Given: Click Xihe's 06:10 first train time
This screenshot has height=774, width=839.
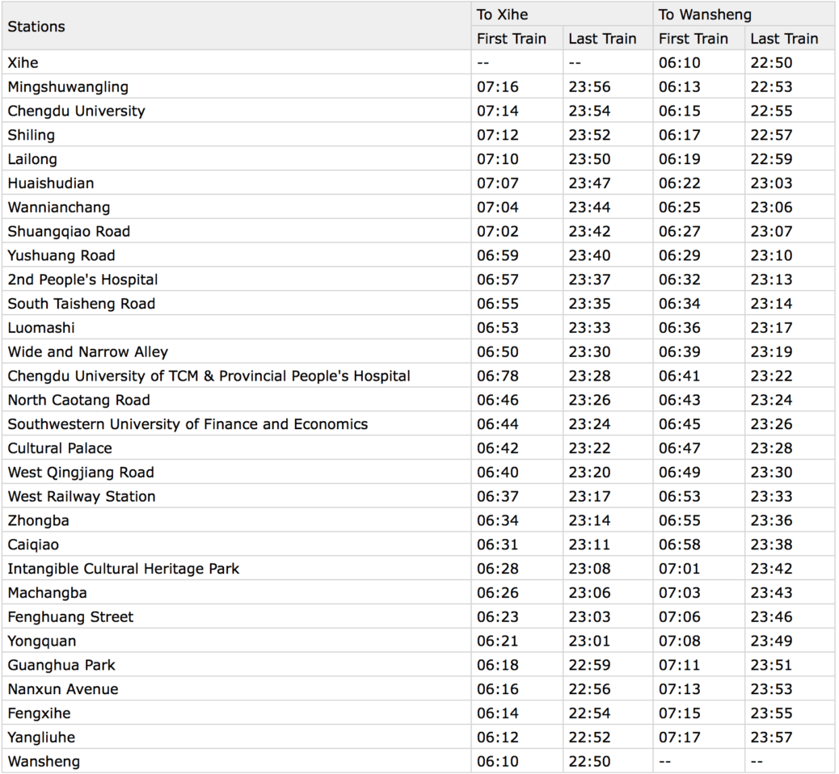Looking at the screenshot, I should point(679,62).
